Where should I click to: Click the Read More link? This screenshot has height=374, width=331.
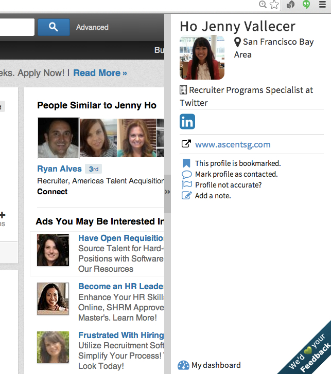click(x=100, y=73)
